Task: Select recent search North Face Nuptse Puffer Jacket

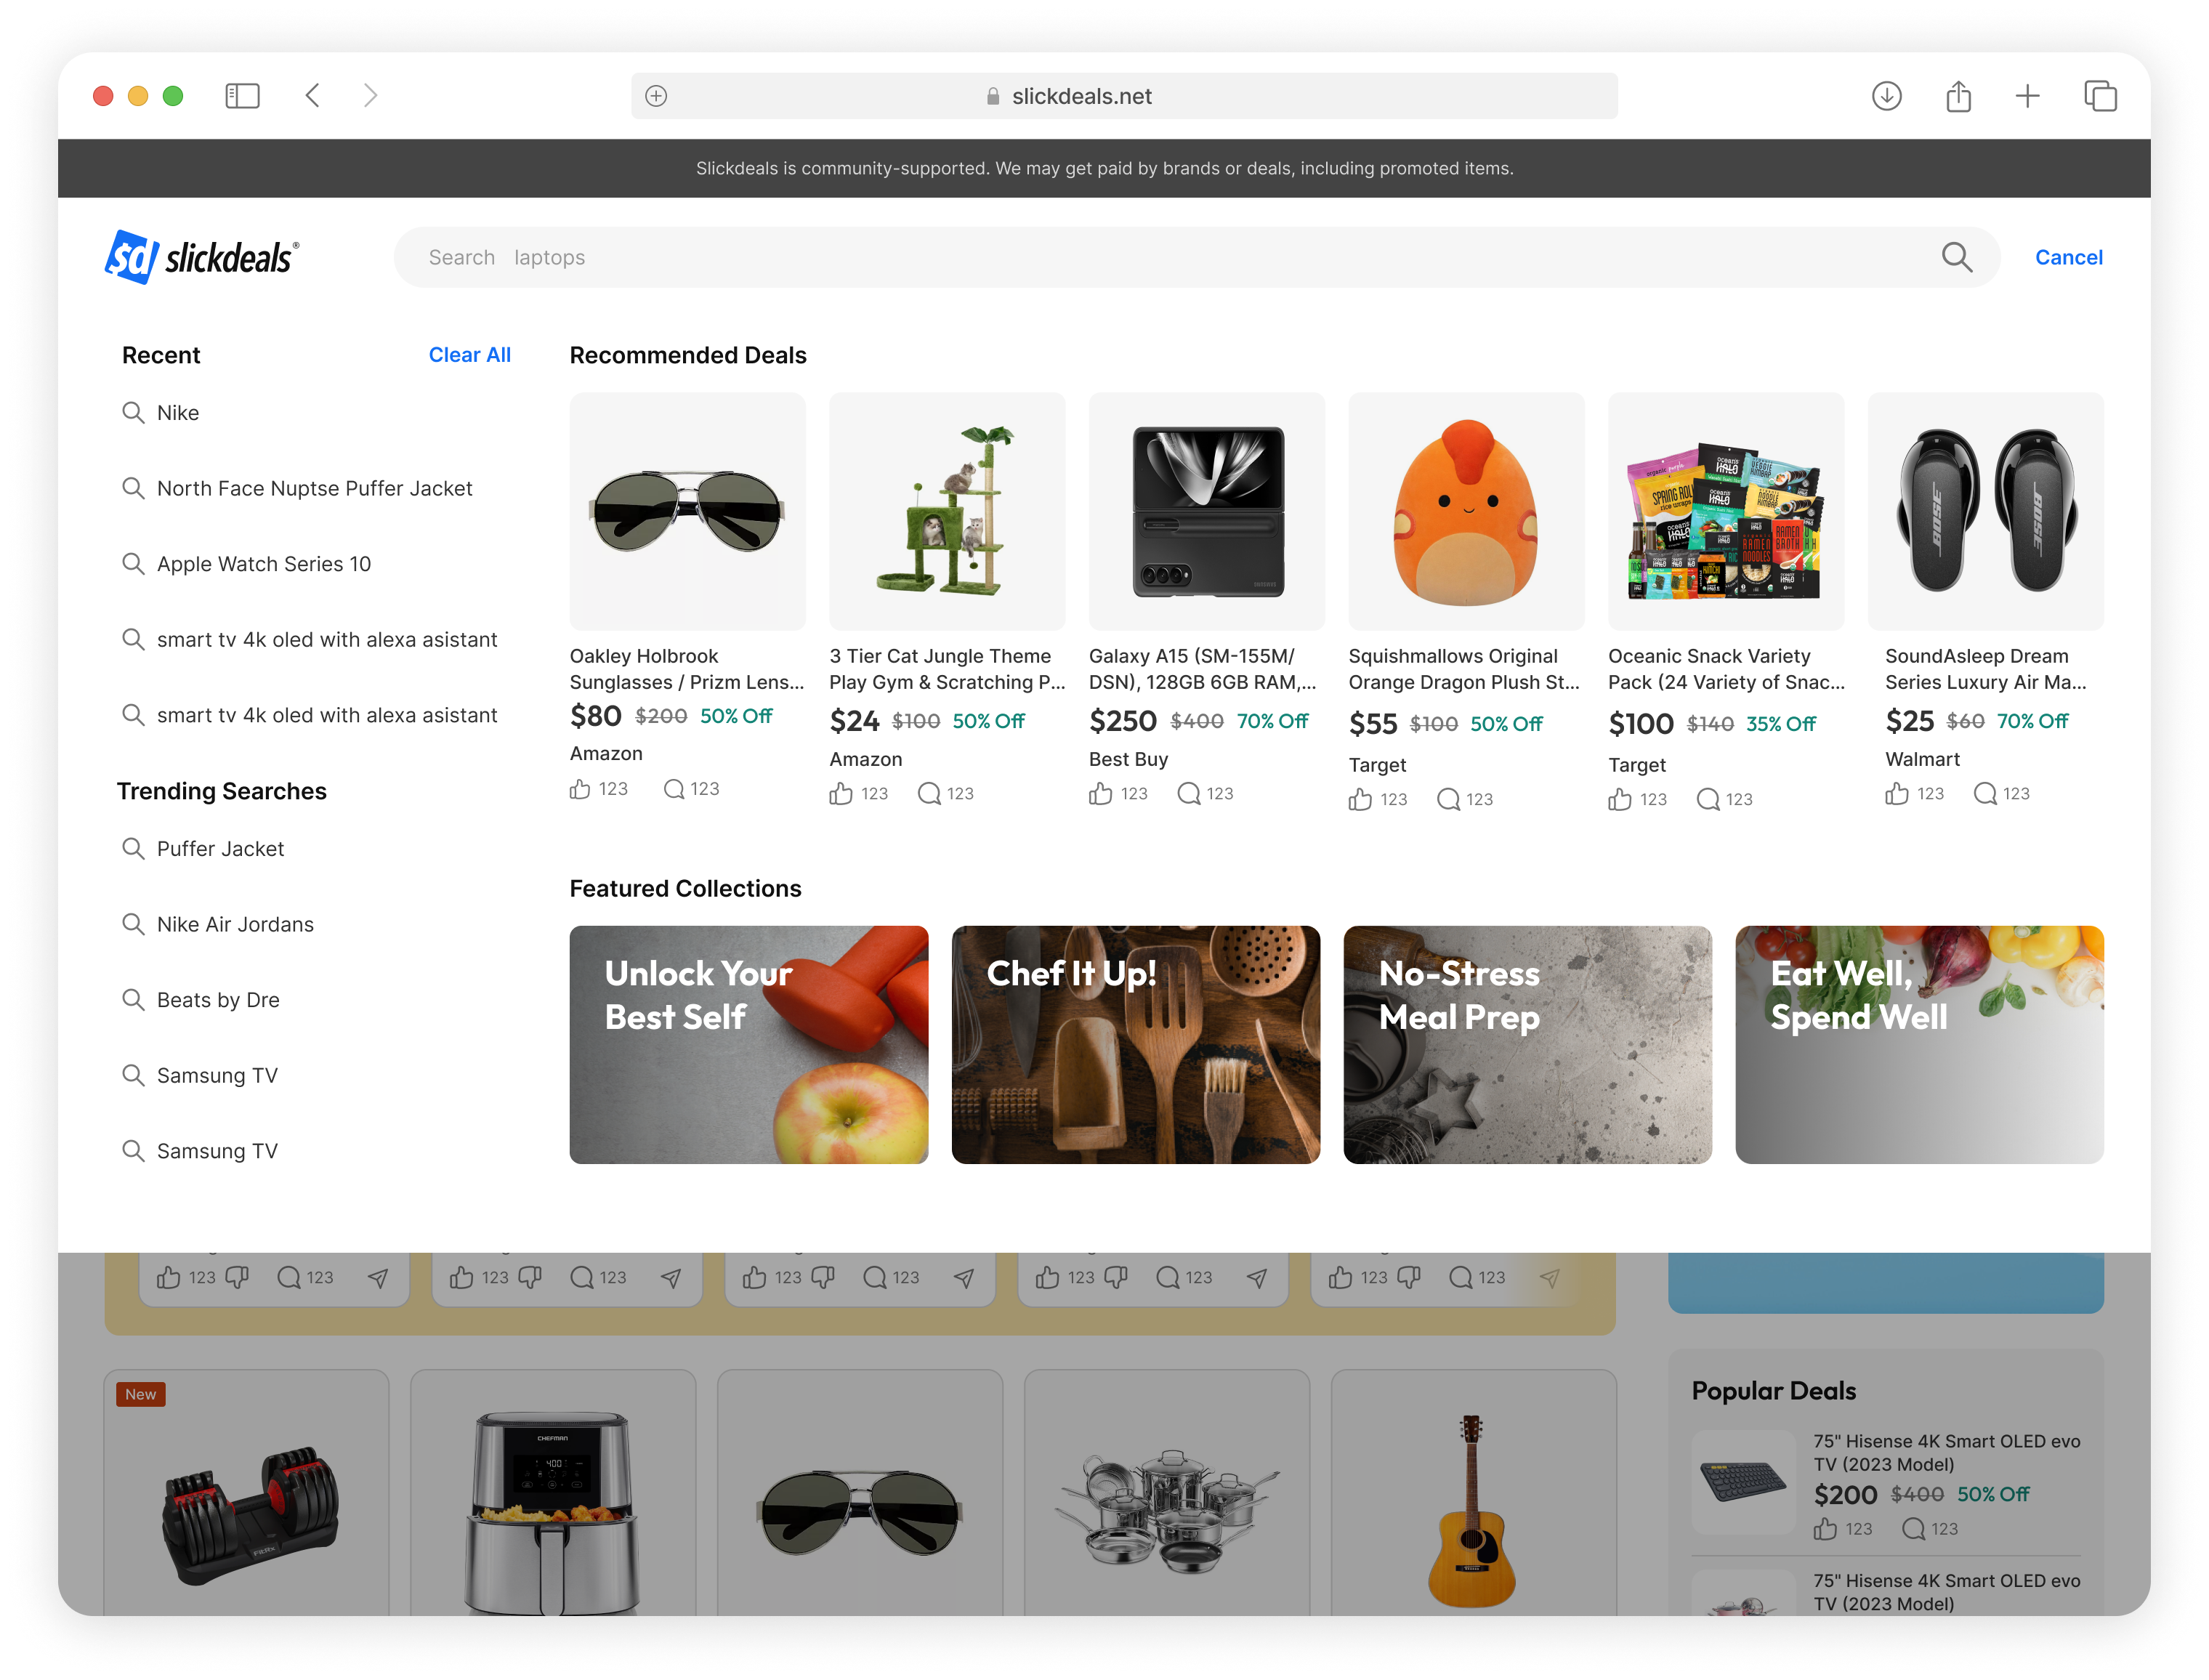Action: click(297, 488)
